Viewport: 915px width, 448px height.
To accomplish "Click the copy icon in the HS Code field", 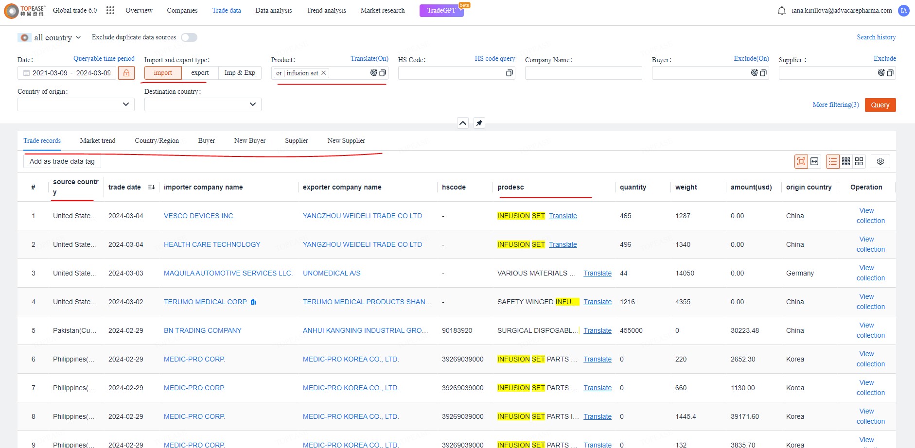I will tap(509, 73).
